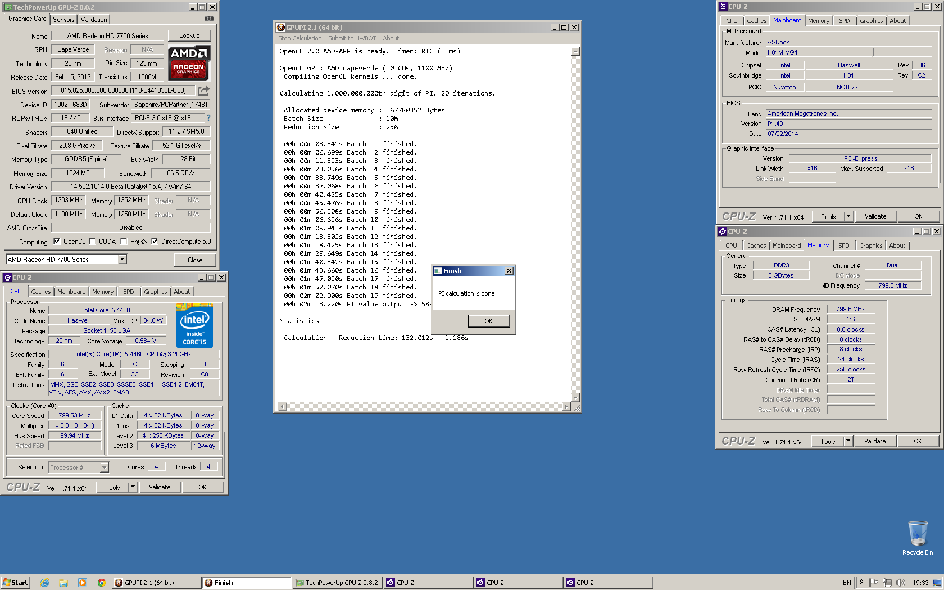Click Tools button in Memory CPU-Z window
Viewport: 944px width, 590px height.
click(828, 441)
